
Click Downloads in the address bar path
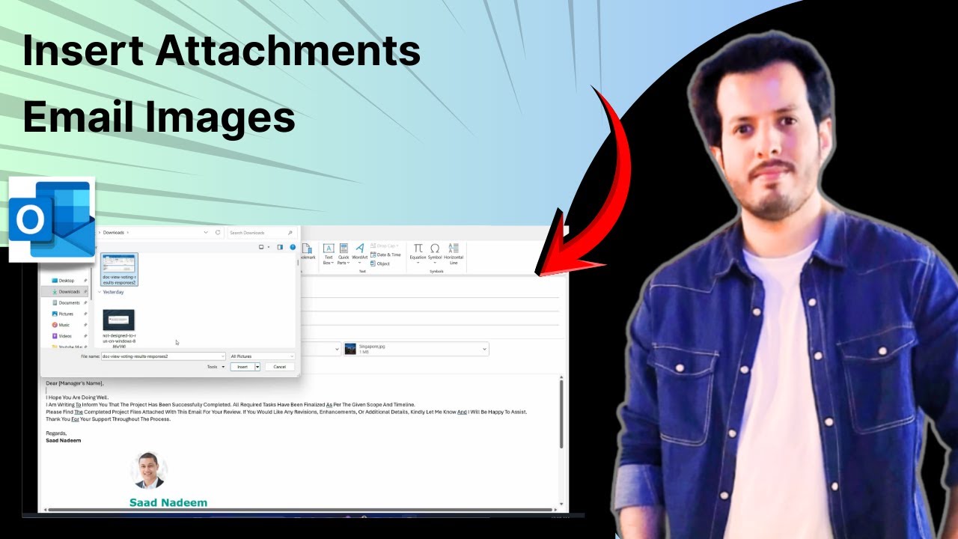[x=113, y=233]
